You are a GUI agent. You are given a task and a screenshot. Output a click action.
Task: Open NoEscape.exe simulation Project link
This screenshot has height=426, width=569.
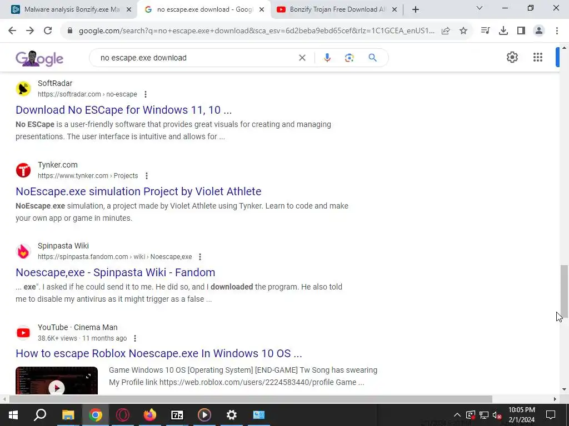click(x=138, y=191)
